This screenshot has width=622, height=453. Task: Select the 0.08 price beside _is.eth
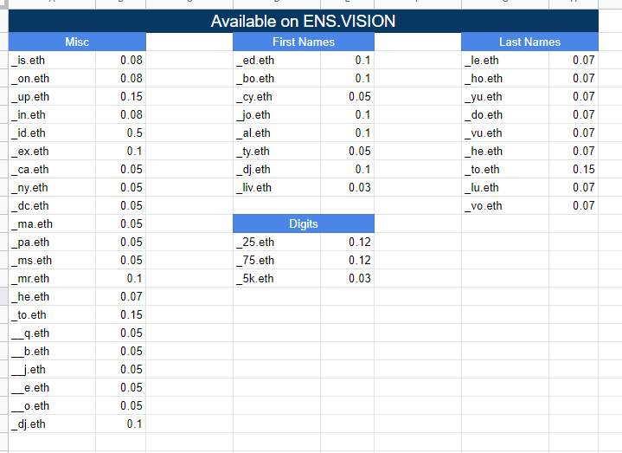pyautogui.click(x=120, y=60)
